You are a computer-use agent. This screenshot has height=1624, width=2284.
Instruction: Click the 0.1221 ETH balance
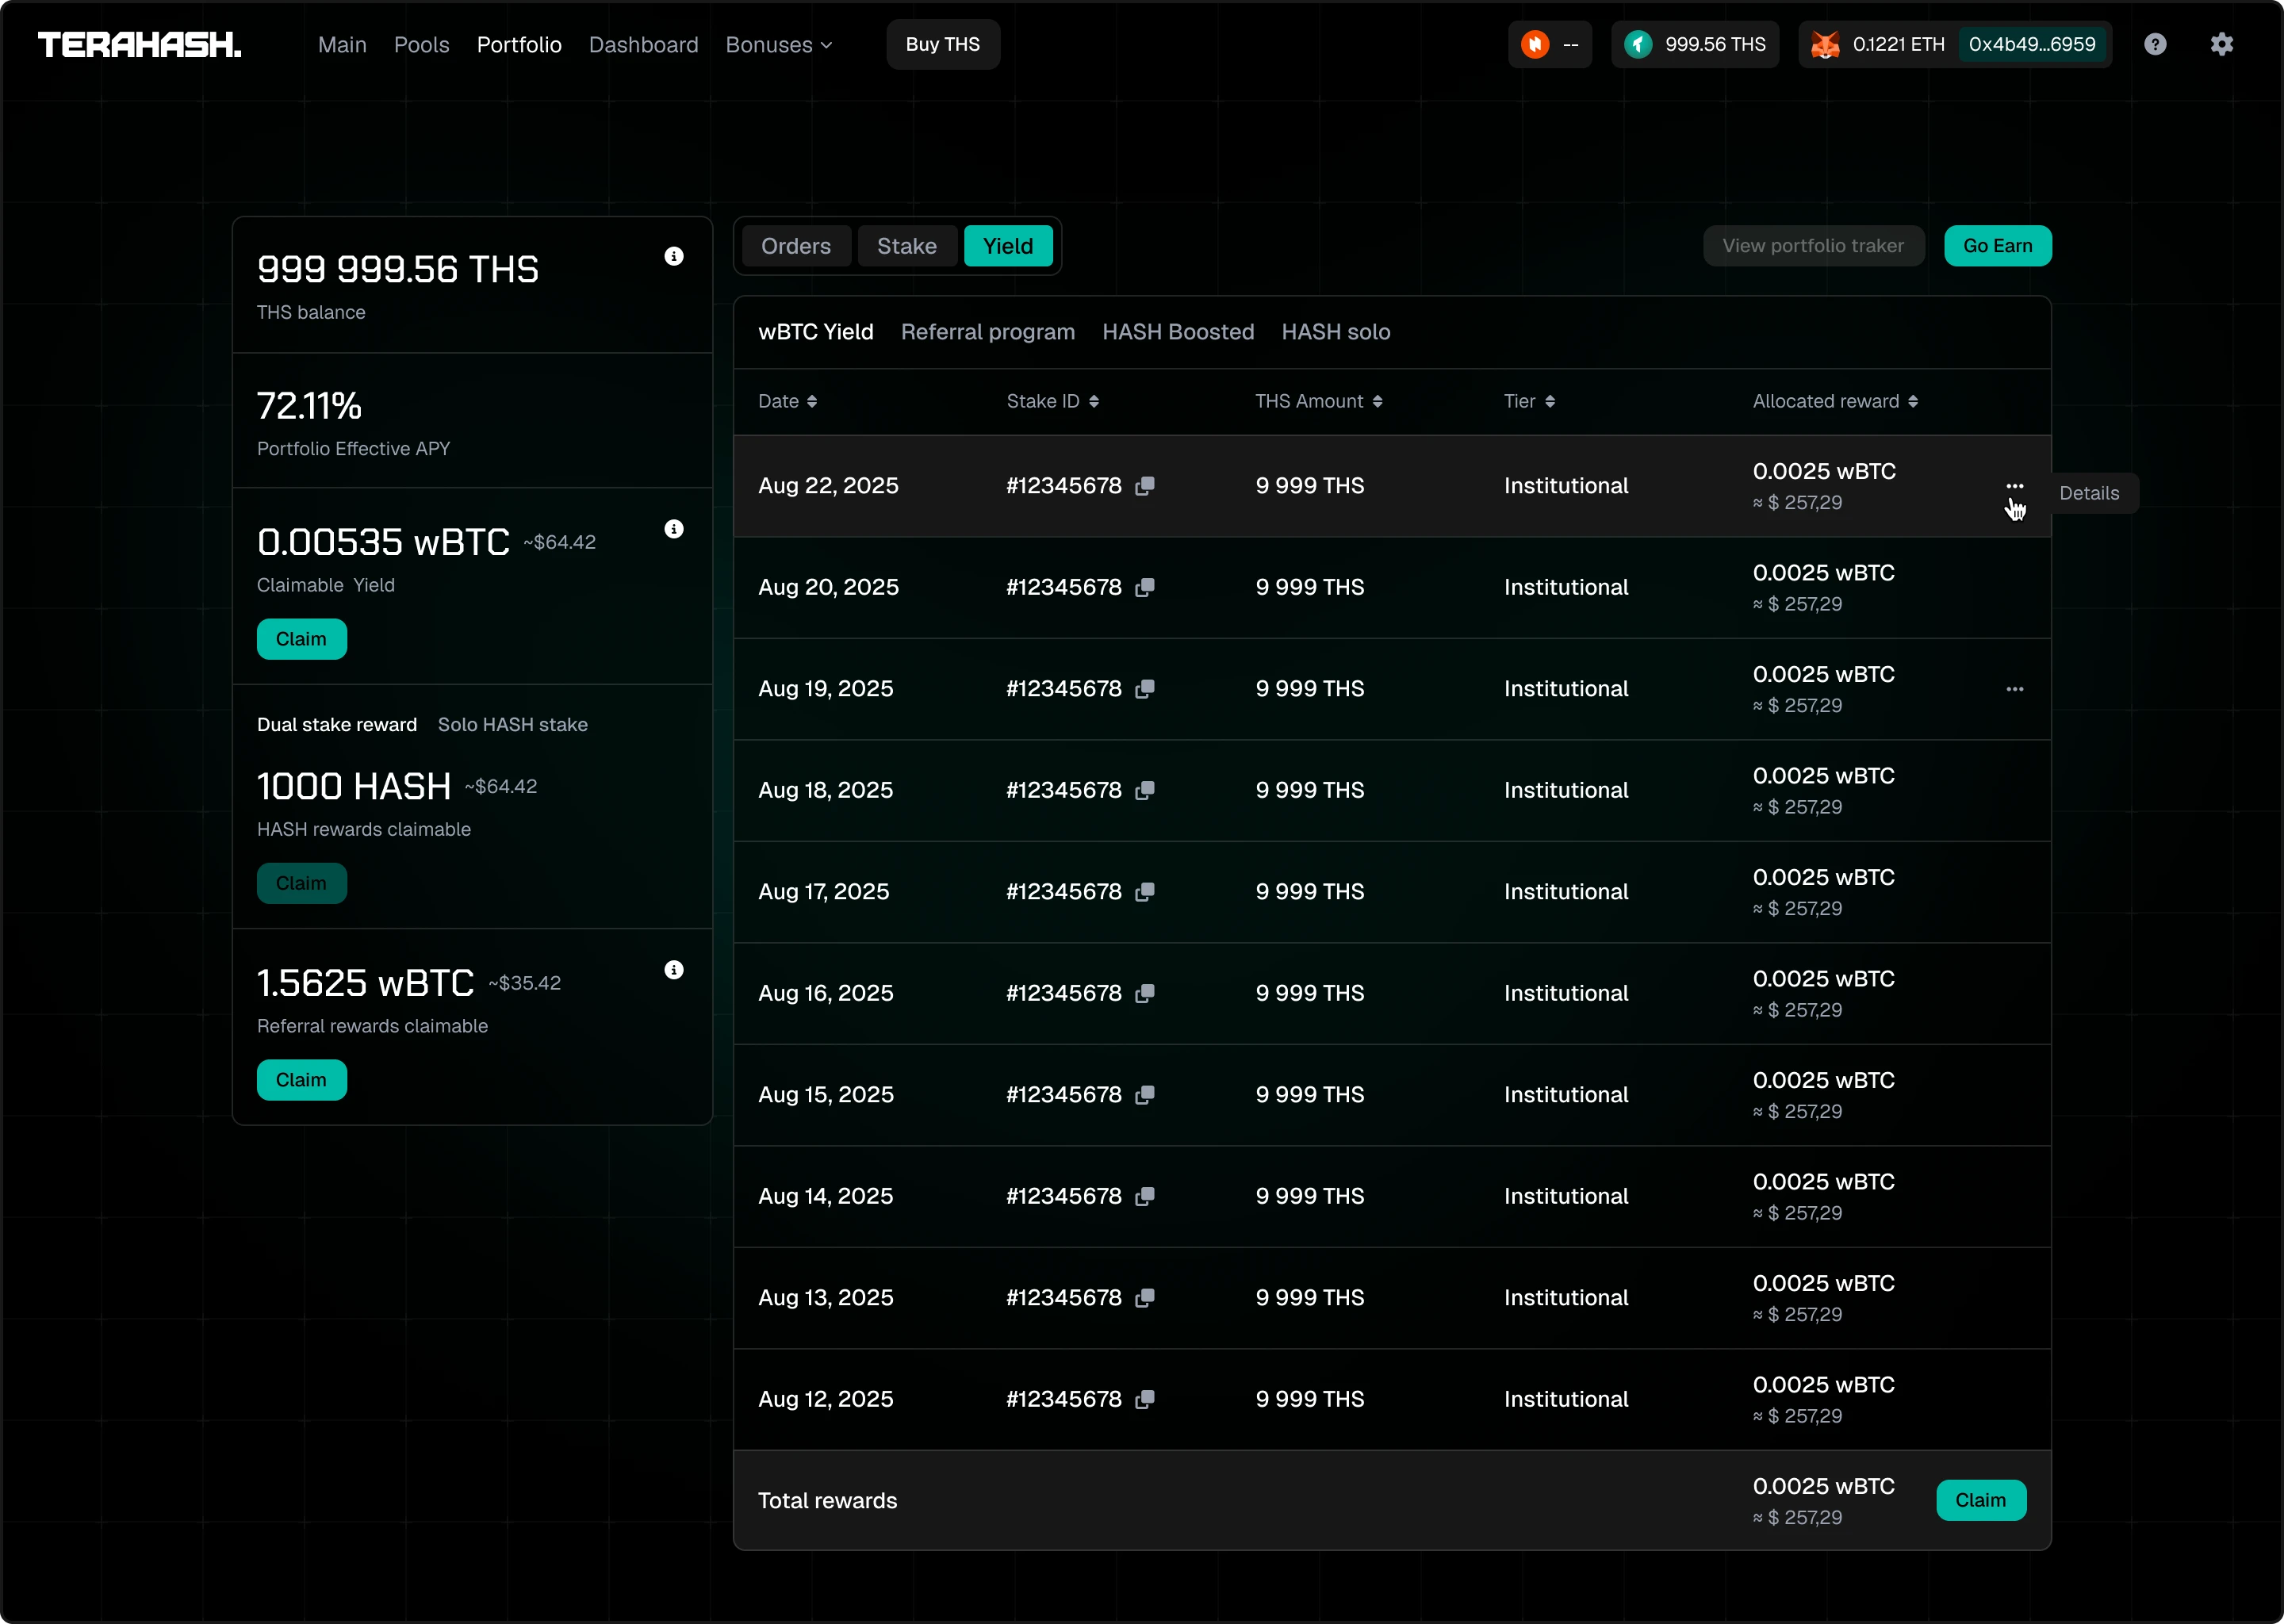[1898, 44]
